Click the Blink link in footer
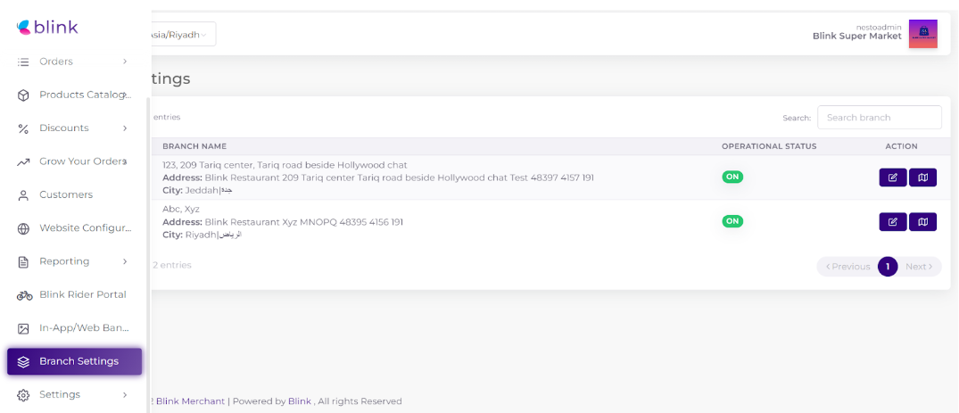Viewport: 959px width, 413px height. click(299, 401)
